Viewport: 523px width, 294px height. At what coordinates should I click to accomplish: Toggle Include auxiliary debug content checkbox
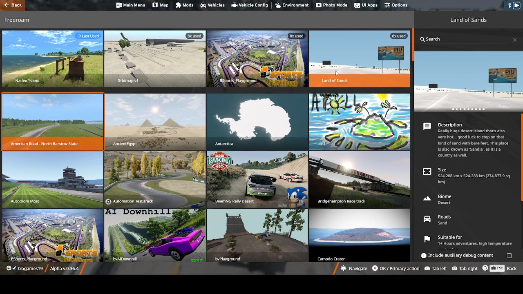click(509, 256)
